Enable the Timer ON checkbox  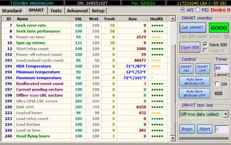click(x=217, y=84)
